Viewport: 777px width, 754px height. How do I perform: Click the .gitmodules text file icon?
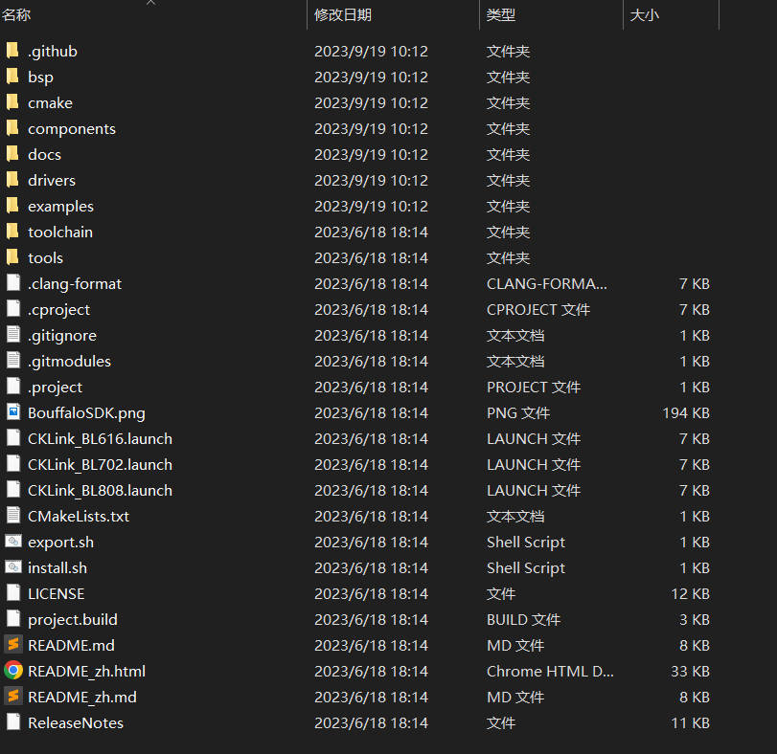13,360
